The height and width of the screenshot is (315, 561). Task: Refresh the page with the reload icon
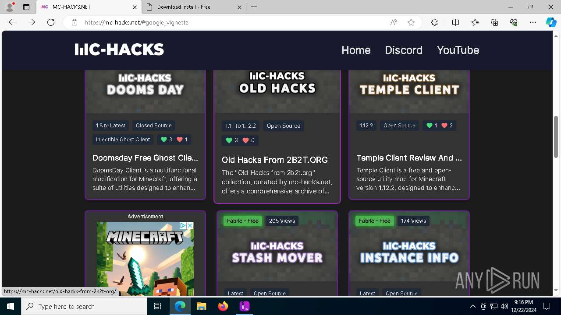click(x=51, y=22)
